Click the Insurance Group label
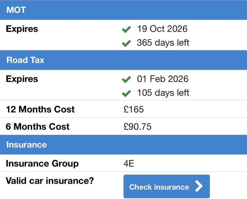Viewport: 247px width, 199px height. [x=42, y=164]
